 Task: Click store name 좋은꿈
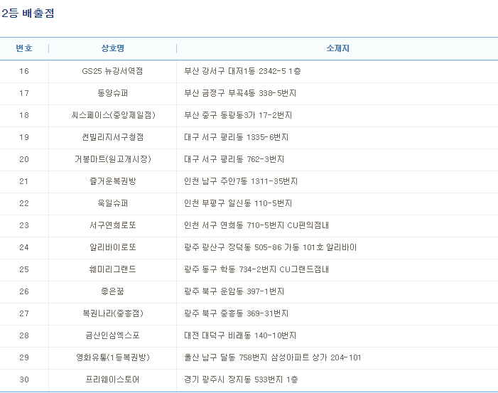click(x=112, y=291)
